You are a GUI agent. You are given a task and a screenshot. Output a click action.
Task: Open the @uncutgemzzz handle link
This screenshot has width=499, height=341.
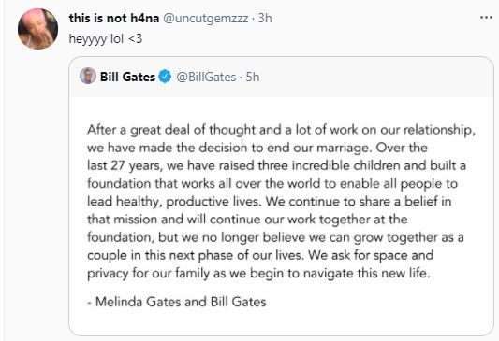(206, 18)
